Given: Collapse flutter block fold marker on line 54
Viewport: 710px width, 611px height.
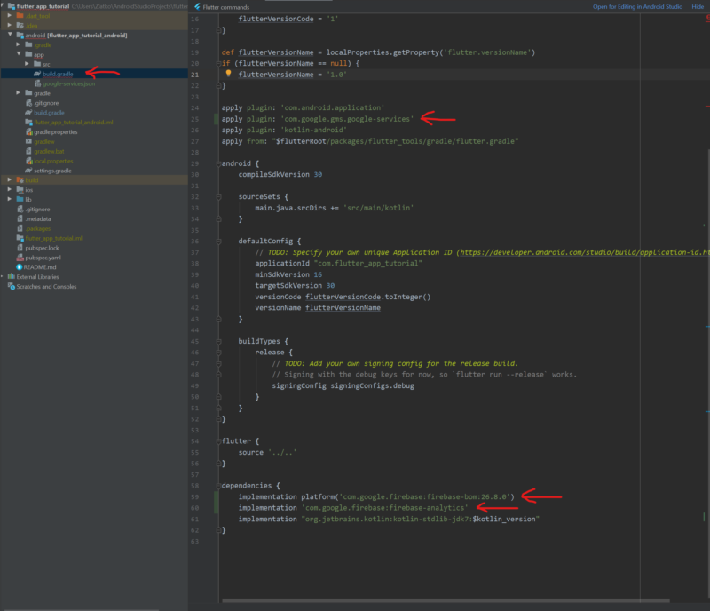Looking at the screenshot, I should click(218, 441).
